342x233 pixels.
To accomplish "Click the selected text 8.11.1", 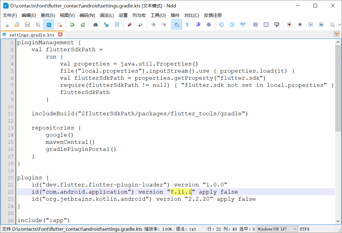I will pyautogui.click(x=181, y=192).
